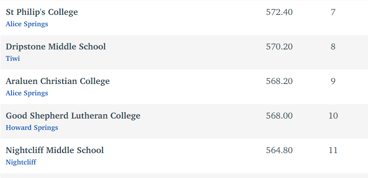
Task: Select the Dripstone Middle School name
Action: tap(56, 46)
